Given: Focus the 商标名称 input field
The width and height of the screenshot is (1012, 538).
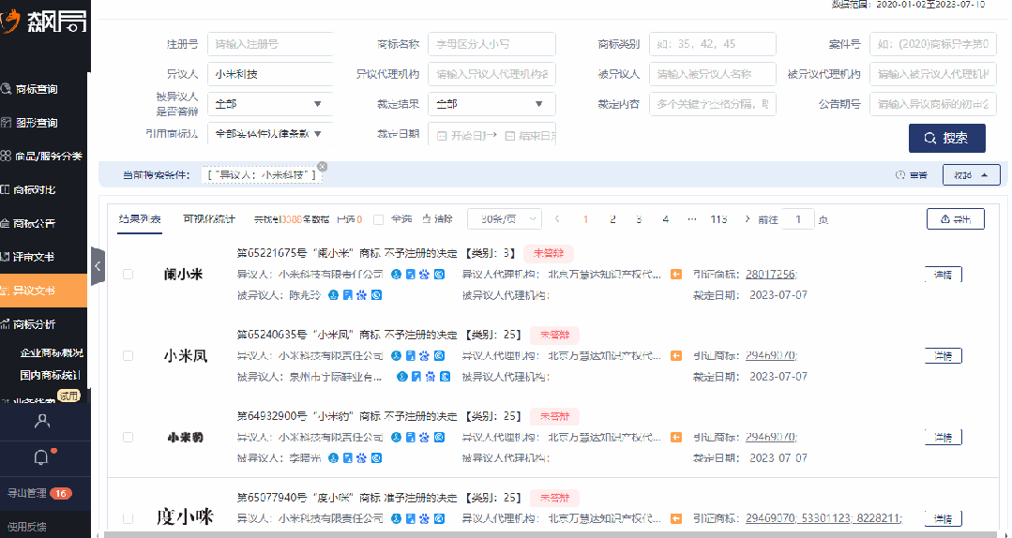Looking at the screenshot, I should pos(491,44).
